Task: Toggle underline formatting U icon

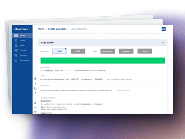Action: pyautogui.click(x=35, y=88)
